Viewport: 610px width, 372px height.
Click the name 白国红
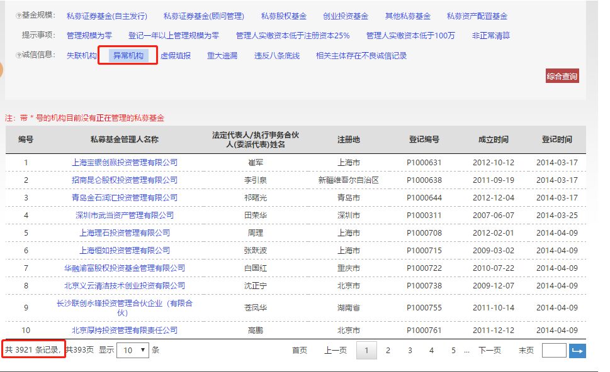[x=256, y=268]
